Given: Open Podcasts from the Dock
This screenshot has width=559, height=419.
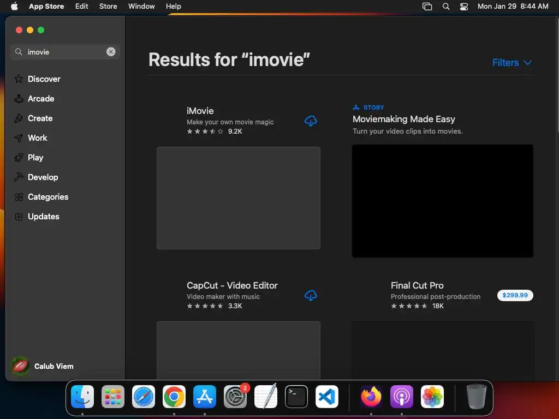Looking at the screenshot, I should point(402,397).
